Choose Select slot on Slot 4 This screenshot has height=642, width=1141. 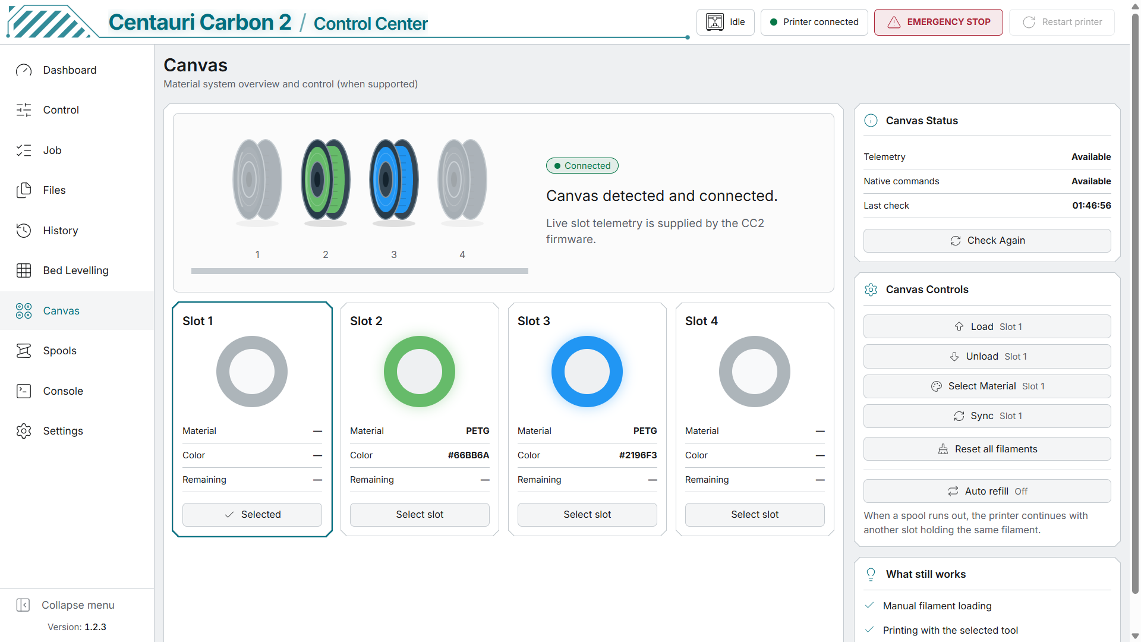click(x=755, y=515)
